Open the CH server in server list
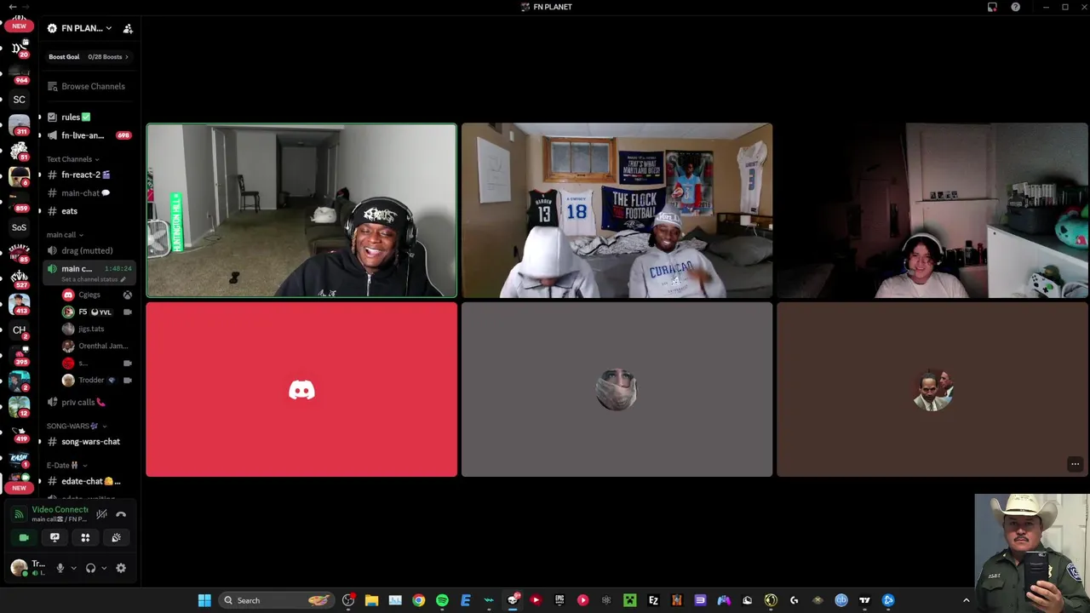1090x613 pixels. (19, 329)
